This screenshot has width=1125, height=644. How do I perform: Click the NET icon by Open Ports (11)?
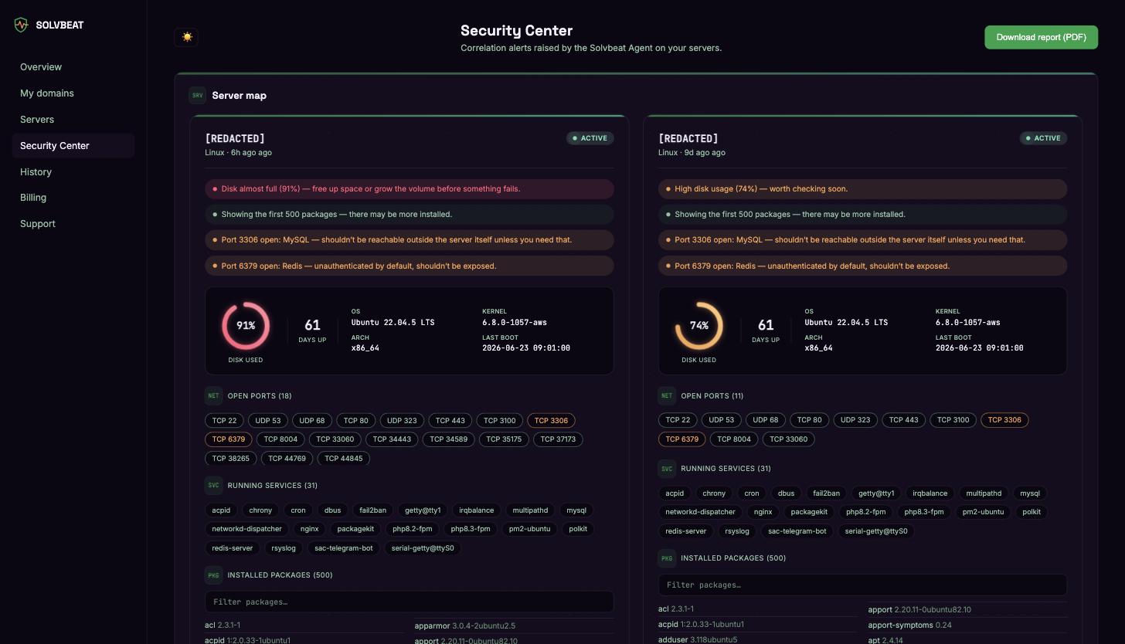(667, 396)
